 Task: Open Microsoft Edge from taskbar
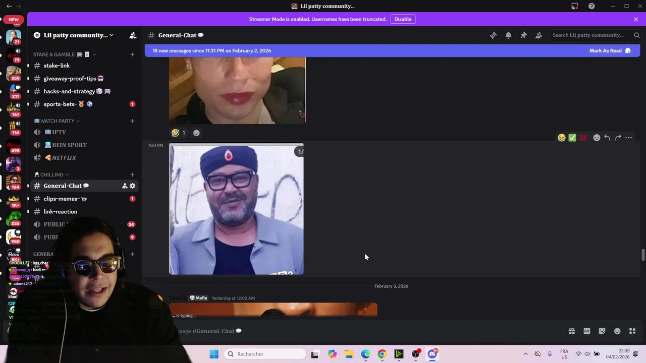tap(365, 354)
